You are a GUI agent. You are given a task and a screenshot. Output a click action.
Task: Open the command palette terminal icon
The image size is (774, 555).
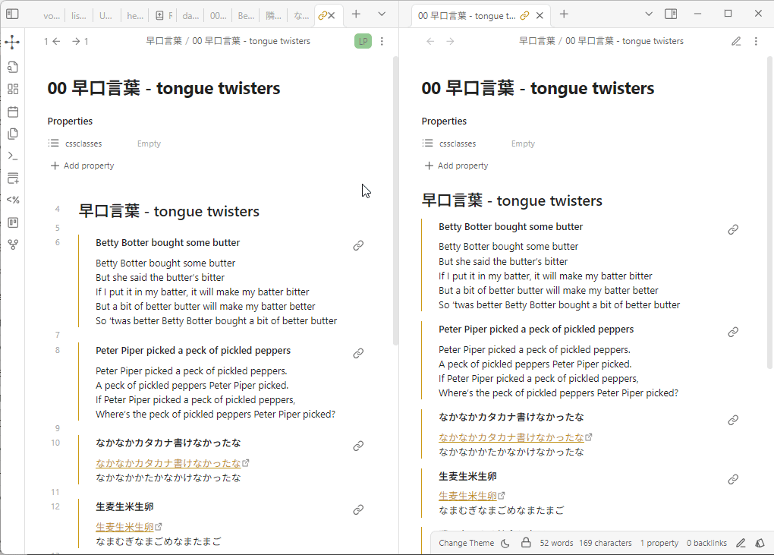click(x=13, y=156)
